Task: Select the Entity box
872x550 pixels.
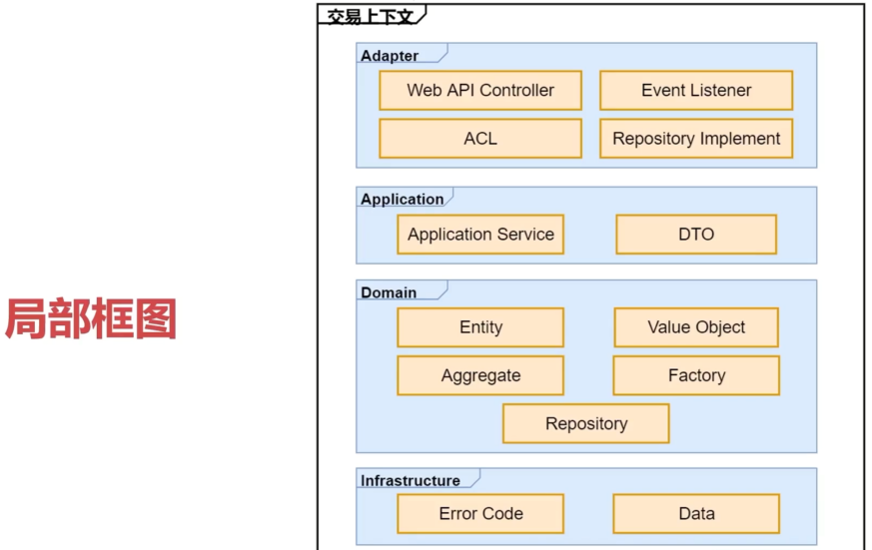Action: [x=480, y=327]
